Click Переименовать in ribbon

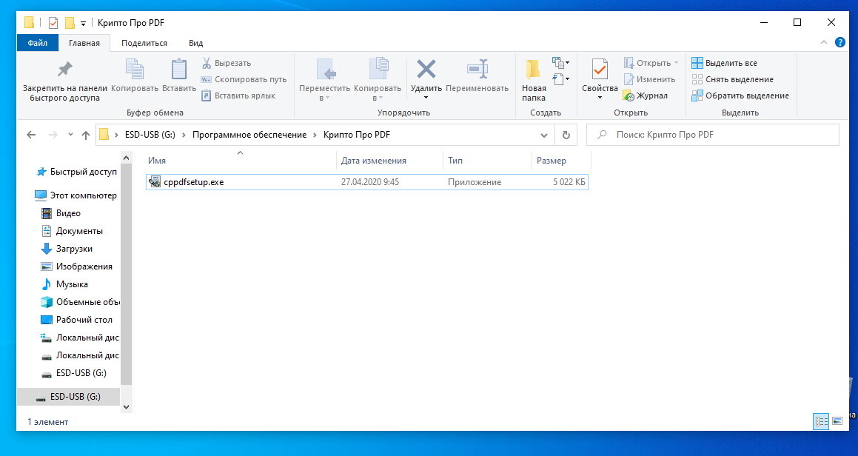point(477,75)
